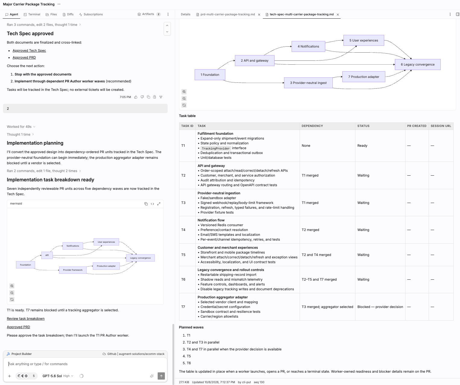Expand 'Ran 2 commands, edit 1 file' details
This screenshot has height=385, width=460.
(x=44, y=171)
